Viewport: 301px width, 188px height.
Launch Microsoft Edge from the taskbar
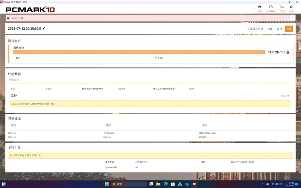coord(166,184)
